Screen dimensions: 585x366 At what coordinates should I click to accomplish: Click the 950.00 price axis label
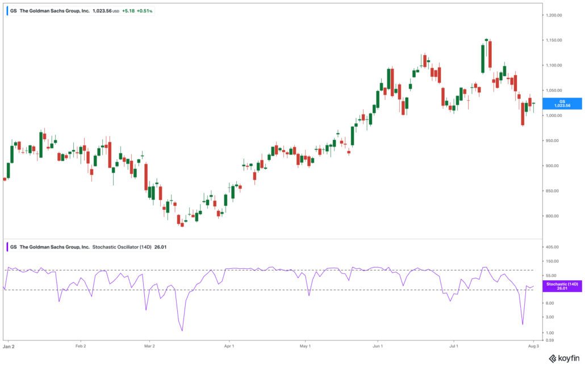tap(552, 141)
